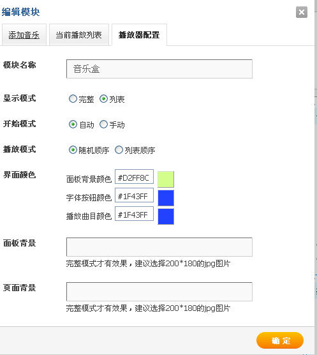Click the 面板背景颜色 hex field

[134, 177]
